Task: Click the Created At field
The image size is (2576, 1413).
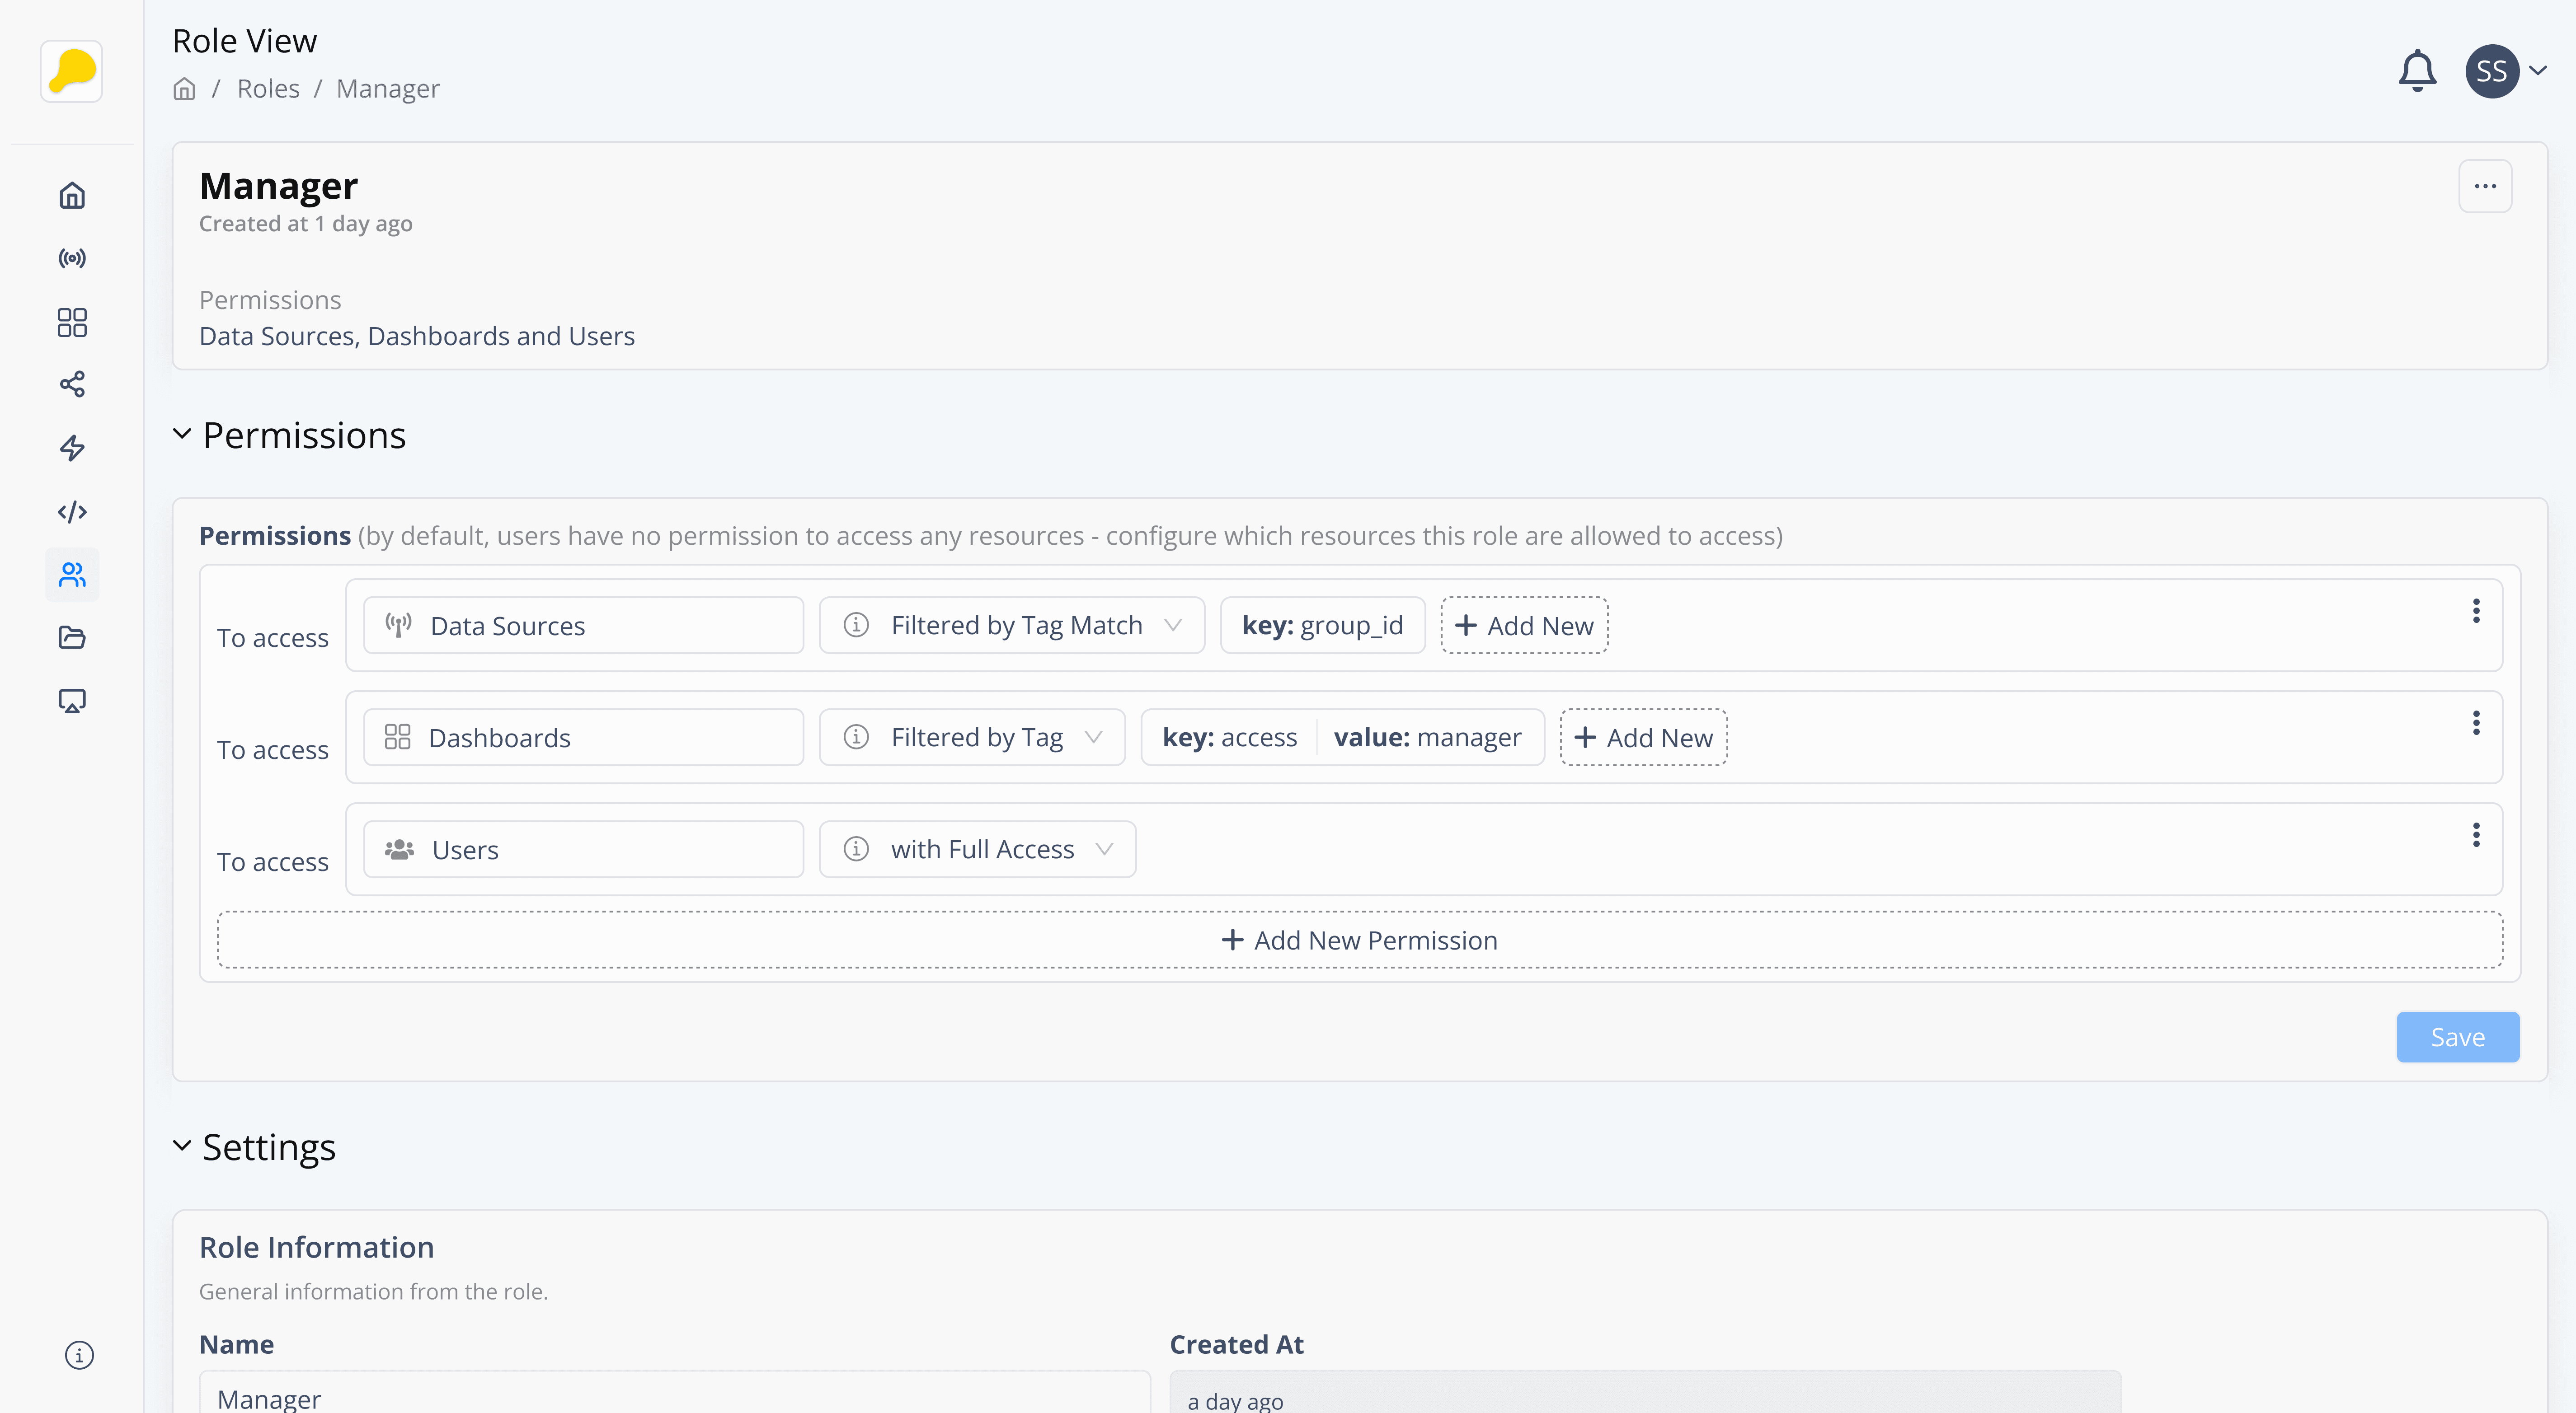Action: coord(1645,1392)
